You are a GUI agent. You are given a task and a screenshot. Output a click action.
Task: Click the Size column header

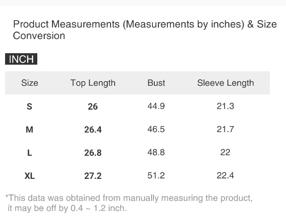[29, 83]
